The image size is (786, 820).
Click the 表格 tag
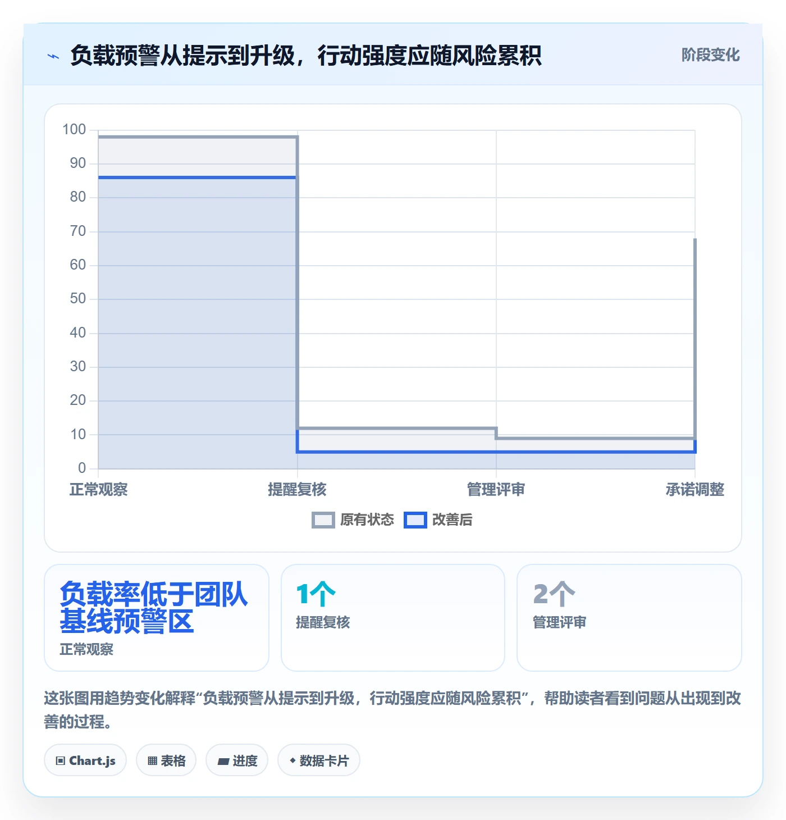coord(166,760)
